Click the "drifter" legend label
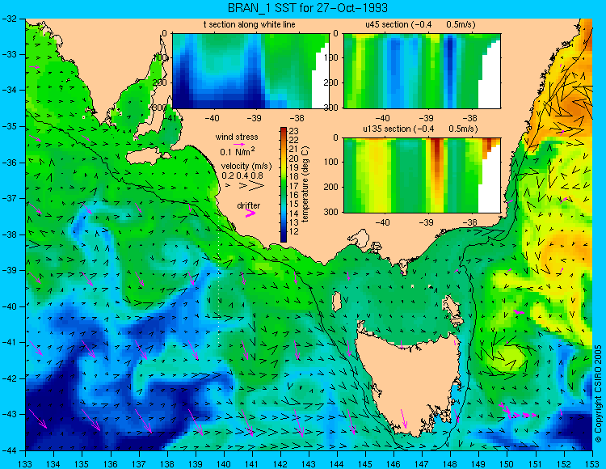This screenshot has height=469, width=606. [249, 205]
